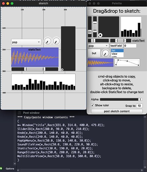Click the Post window scroll down arrow
Viewport: 147px width, 172px height.
pyautogui.click(x=145, y=167)
